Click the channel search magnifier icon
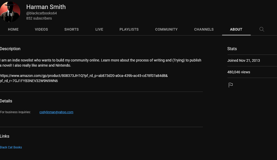The height and width of the screenshot is (160, 277). pyautogui.click(x=262, y=29)
